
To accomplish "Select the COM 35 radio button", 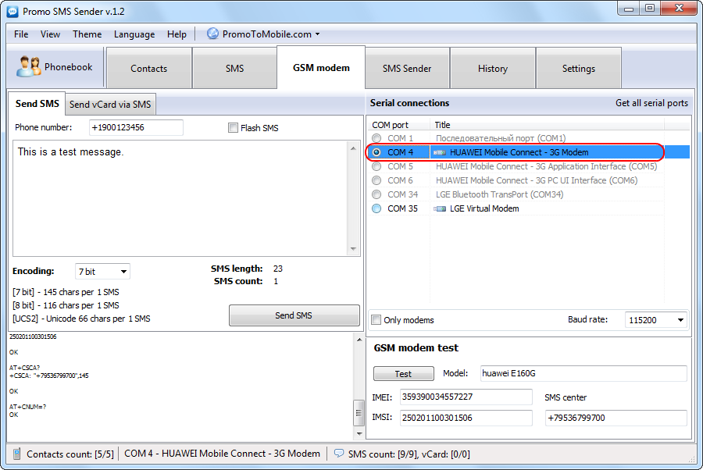I will 376,208.
